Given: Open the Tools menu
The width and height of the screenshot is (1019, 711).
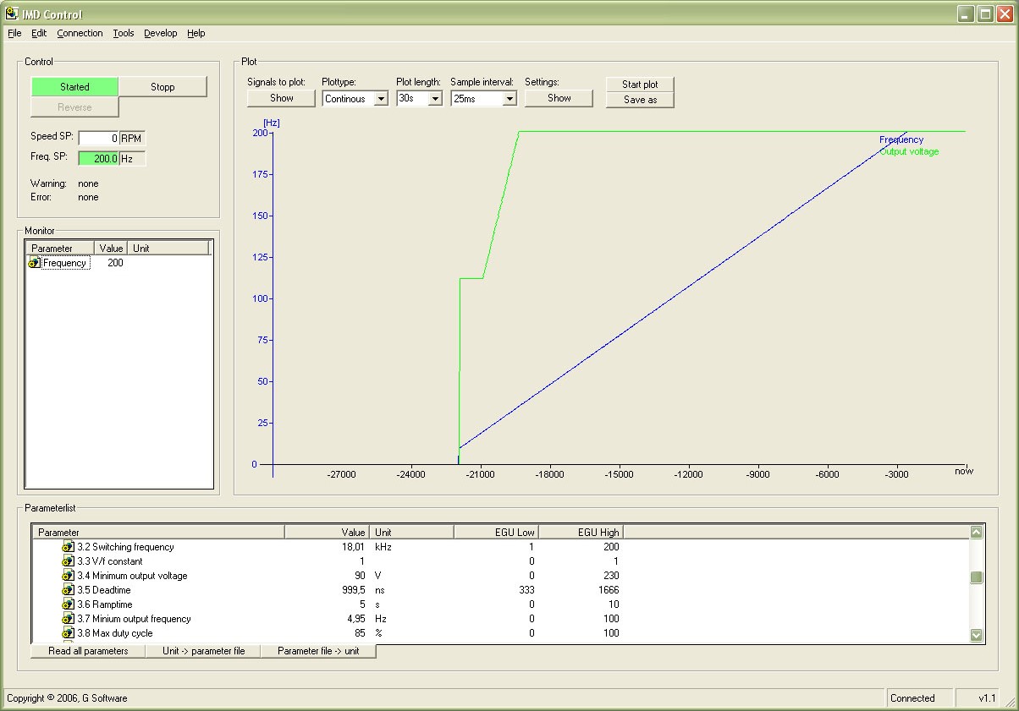Looking at the screenshot, I should coord(124,33).
